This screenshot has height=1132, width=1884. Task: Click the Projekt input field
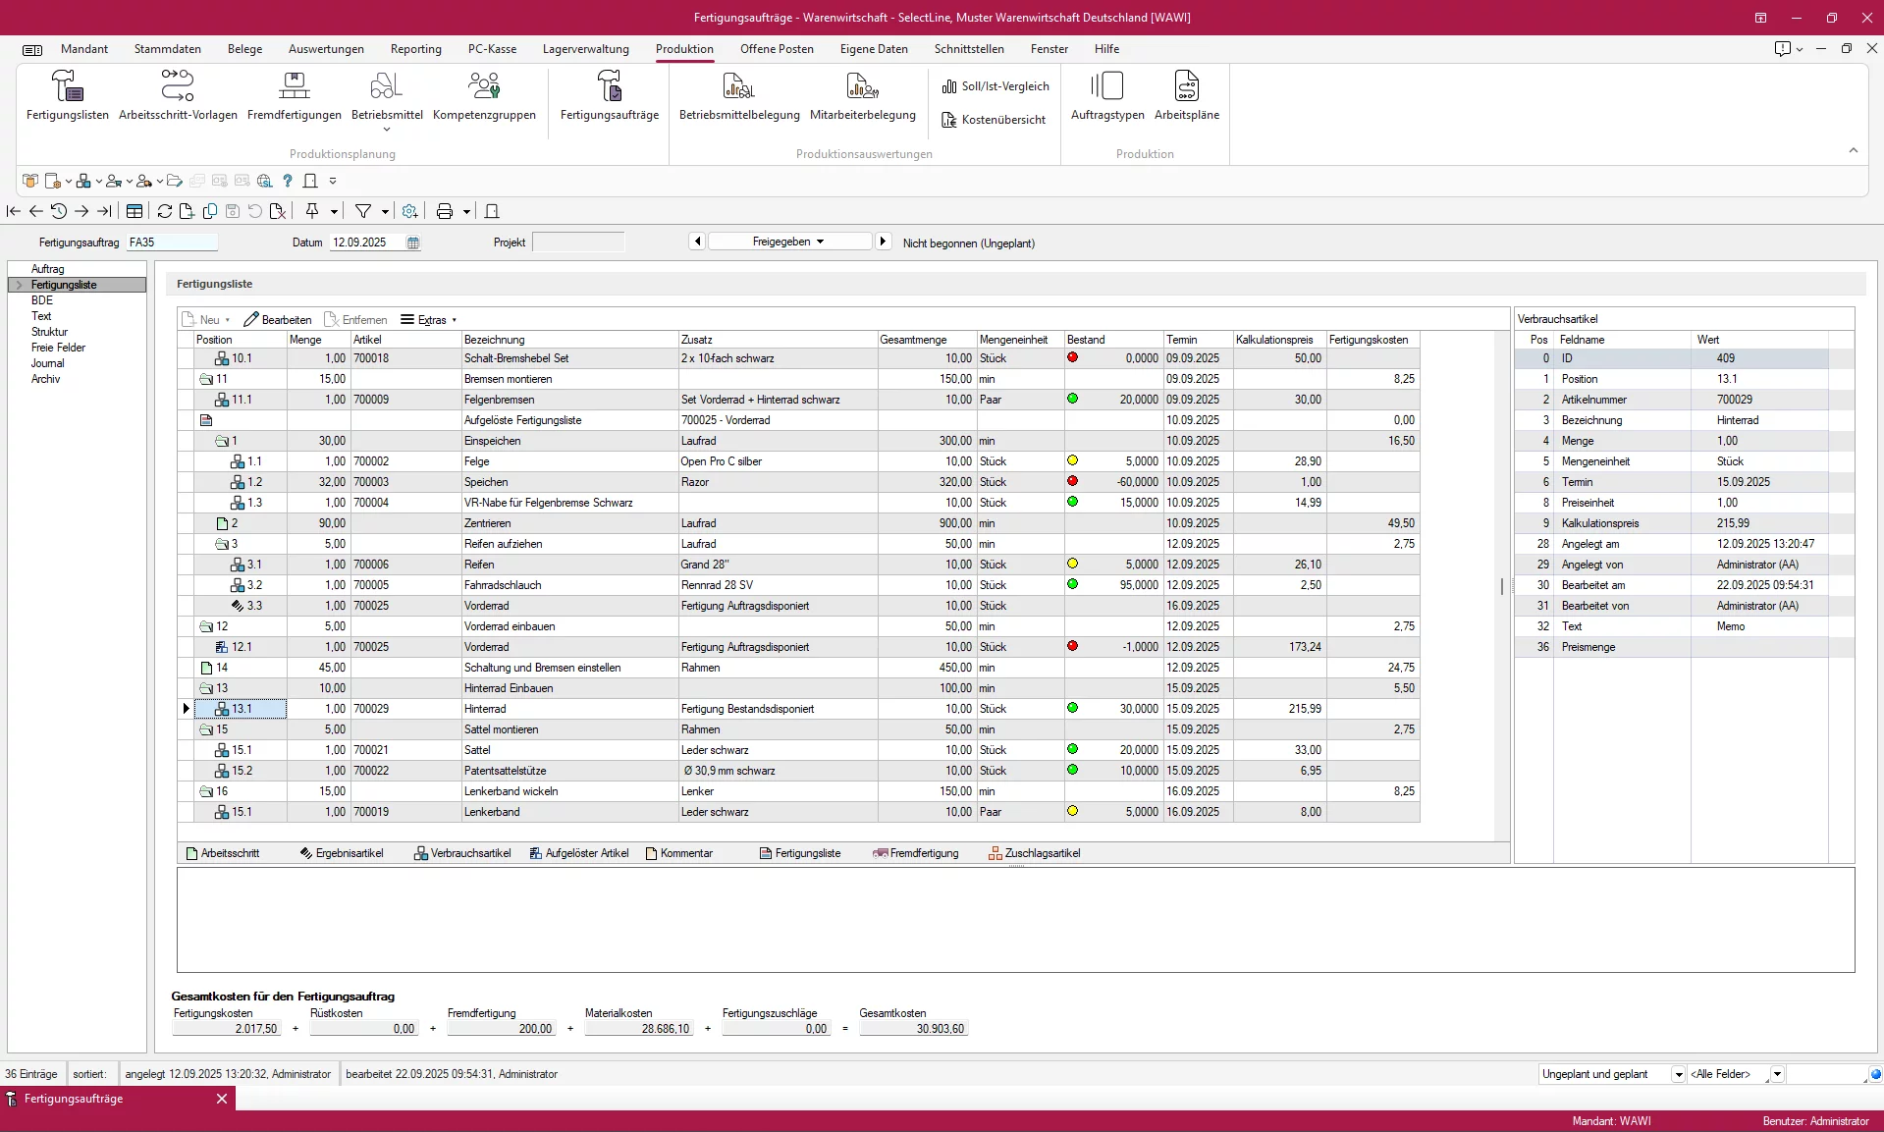point(578,242)
